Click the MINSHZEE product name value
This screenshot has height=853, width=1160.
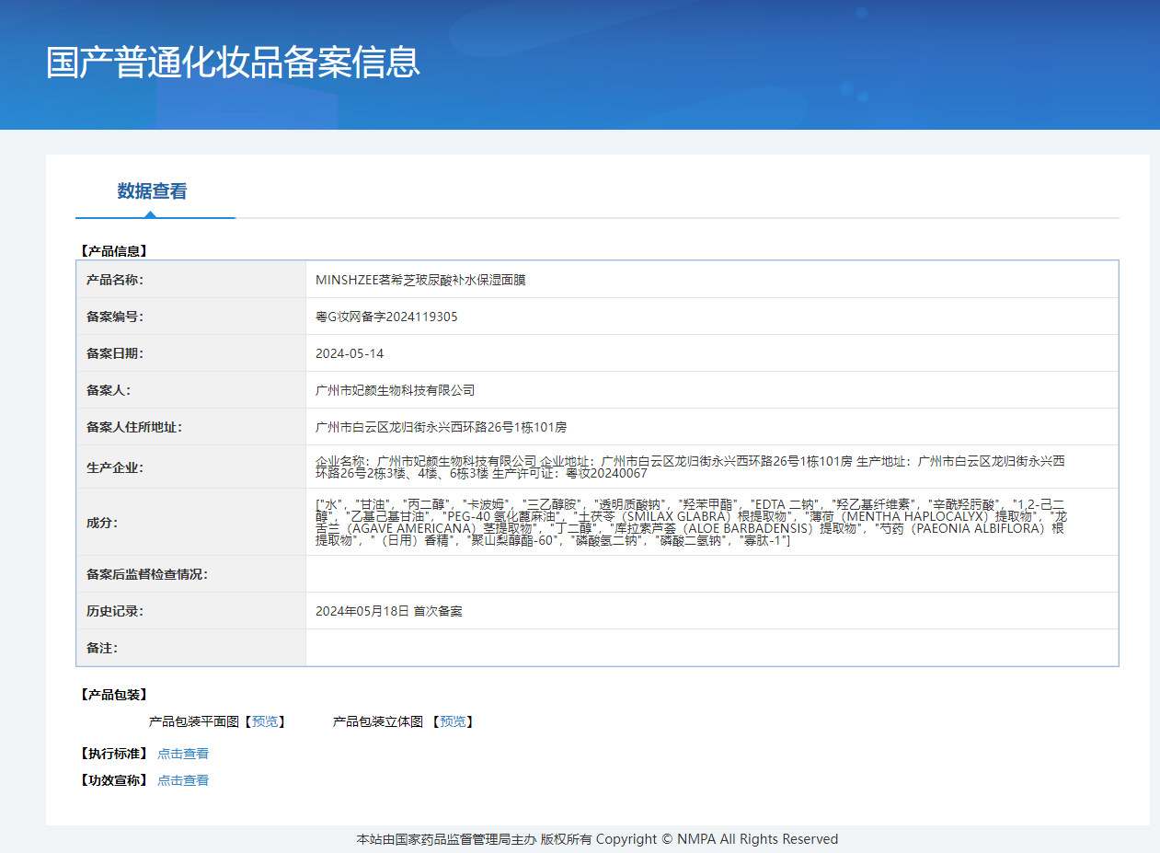coord(420,280)
